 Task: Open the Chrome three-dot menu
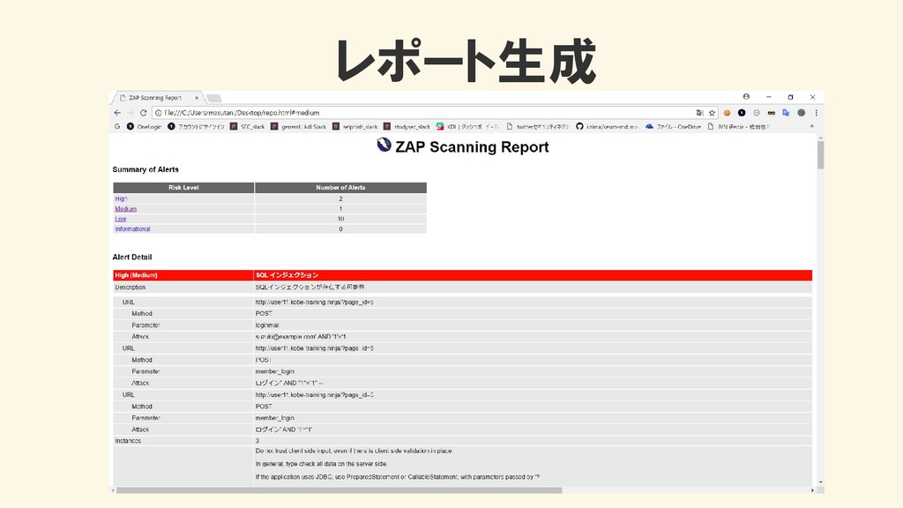pos(816,113)
